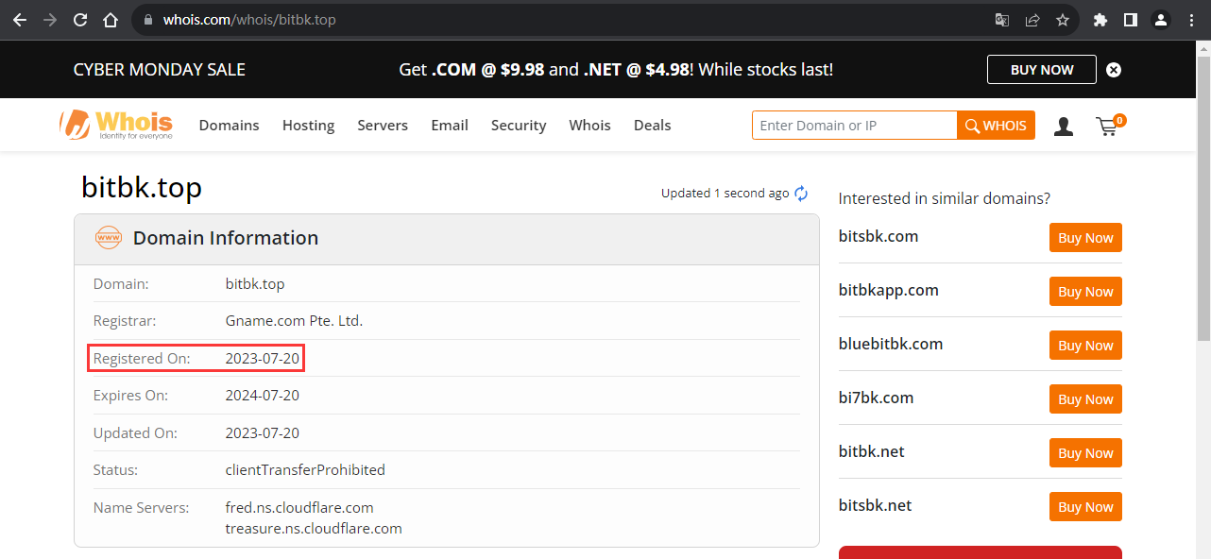Buy Now for bitbk.net
This screenshot has height=559, width=1211.
tap(1085, 453)
